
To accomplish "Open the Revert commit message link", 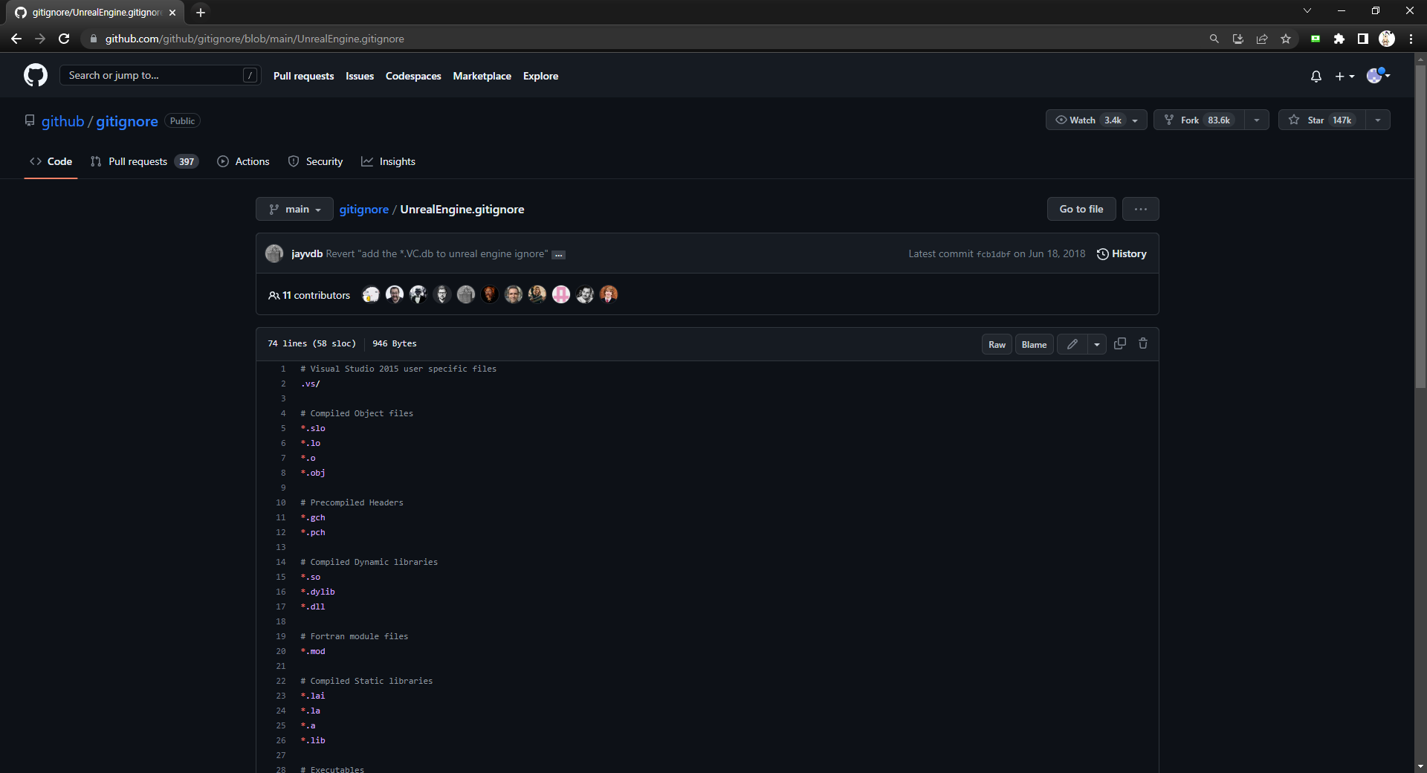I will coord(437,254).
